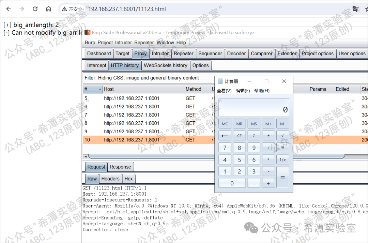Click the Burp Suite title bar icon

click(87, 32)
